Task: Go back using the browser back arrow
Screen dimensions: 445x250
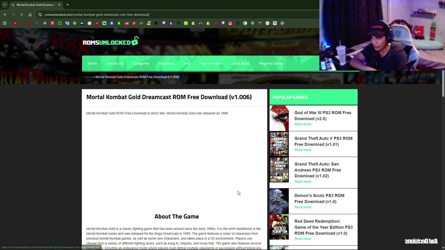Action: coord(5,15)
